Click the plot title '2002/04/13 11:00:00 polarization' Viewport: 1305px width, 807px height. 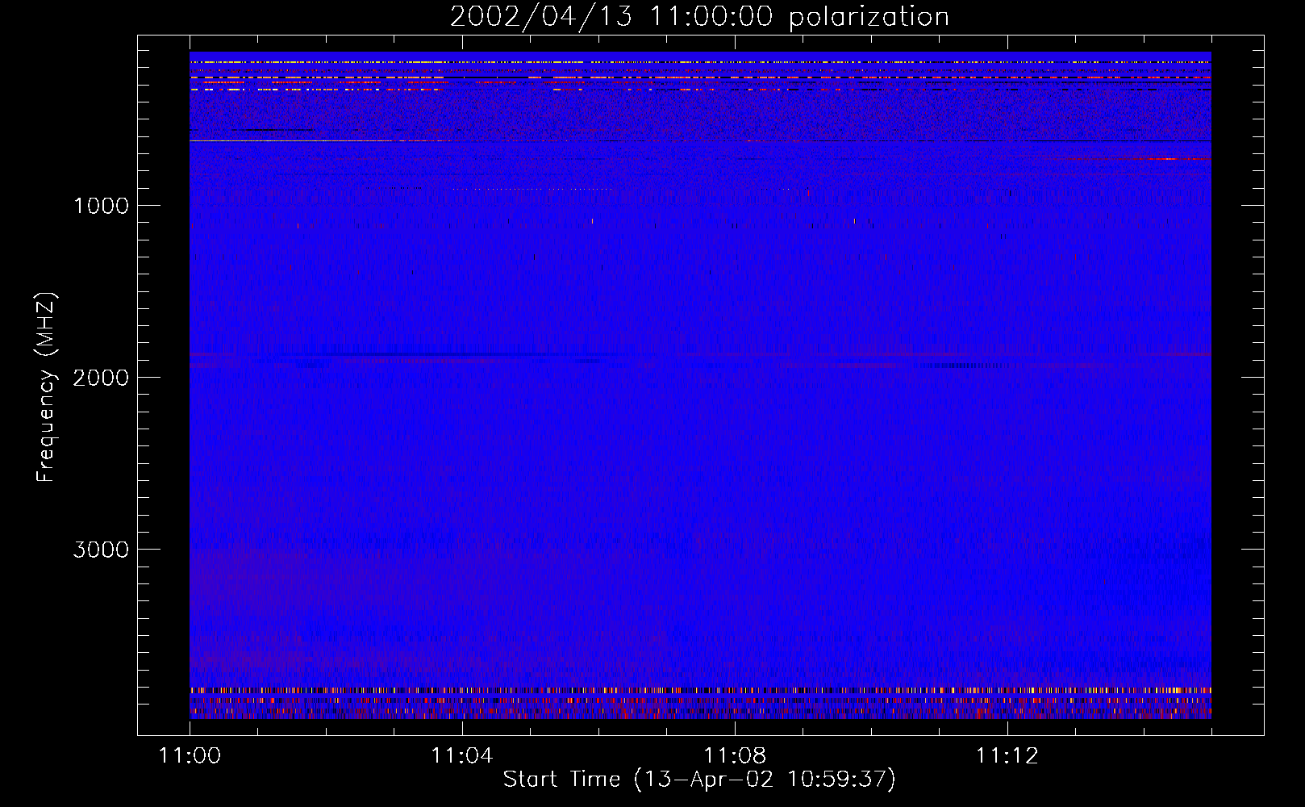pos(699,16)
